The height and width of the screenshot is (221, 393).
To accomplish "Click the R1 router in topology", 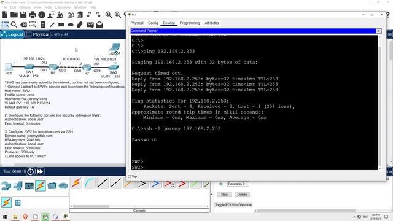I will pos(53,67).
